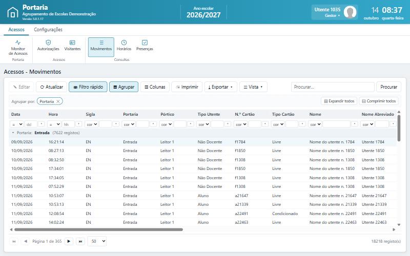Open page size dropdown showing 50
410x256 pixels.
click(x=97, y=241)
